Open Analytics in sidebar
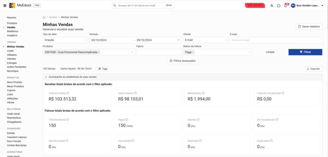The image size is (328, 157). pyautogui.click(x=12, y=35)
